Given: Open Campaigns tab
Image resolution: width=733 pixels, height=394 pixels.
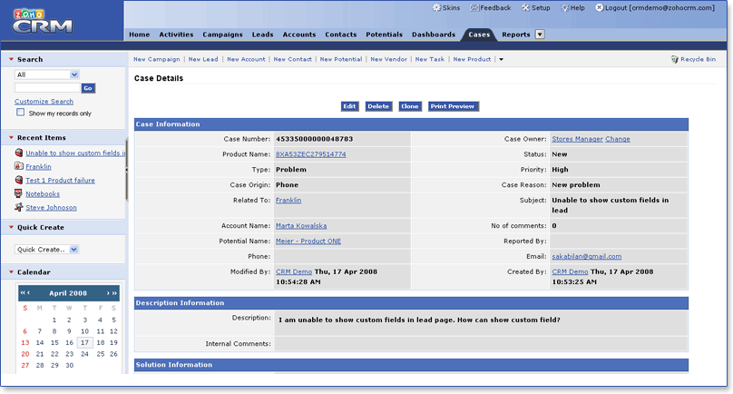Looking at the screenshot, I should 222,34.
